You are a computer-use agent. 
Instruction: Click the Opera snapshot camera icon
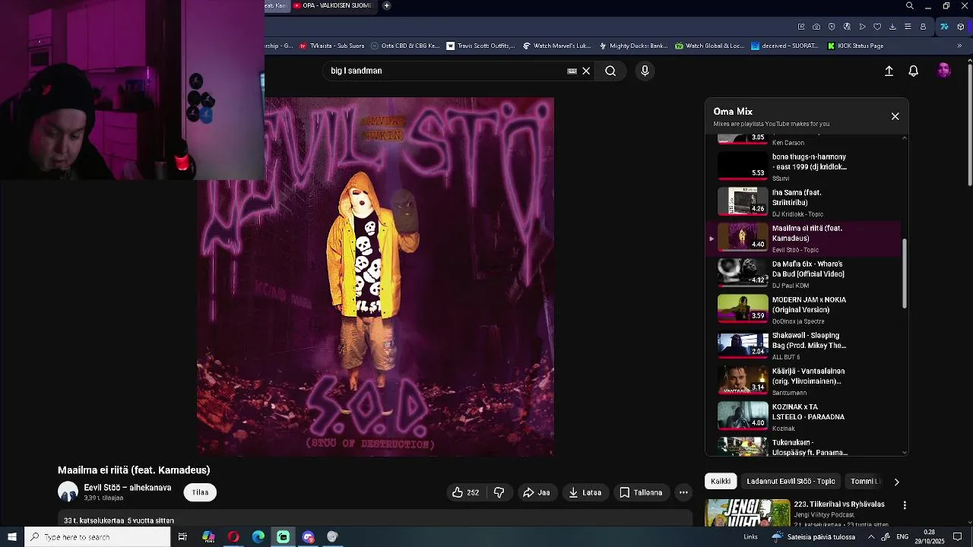pos(816,27)
